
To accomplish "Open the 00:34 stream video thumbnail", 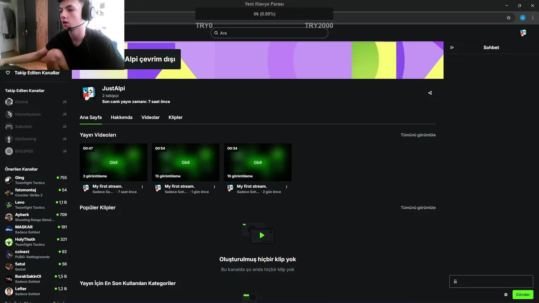I will (x=258, y=162).
